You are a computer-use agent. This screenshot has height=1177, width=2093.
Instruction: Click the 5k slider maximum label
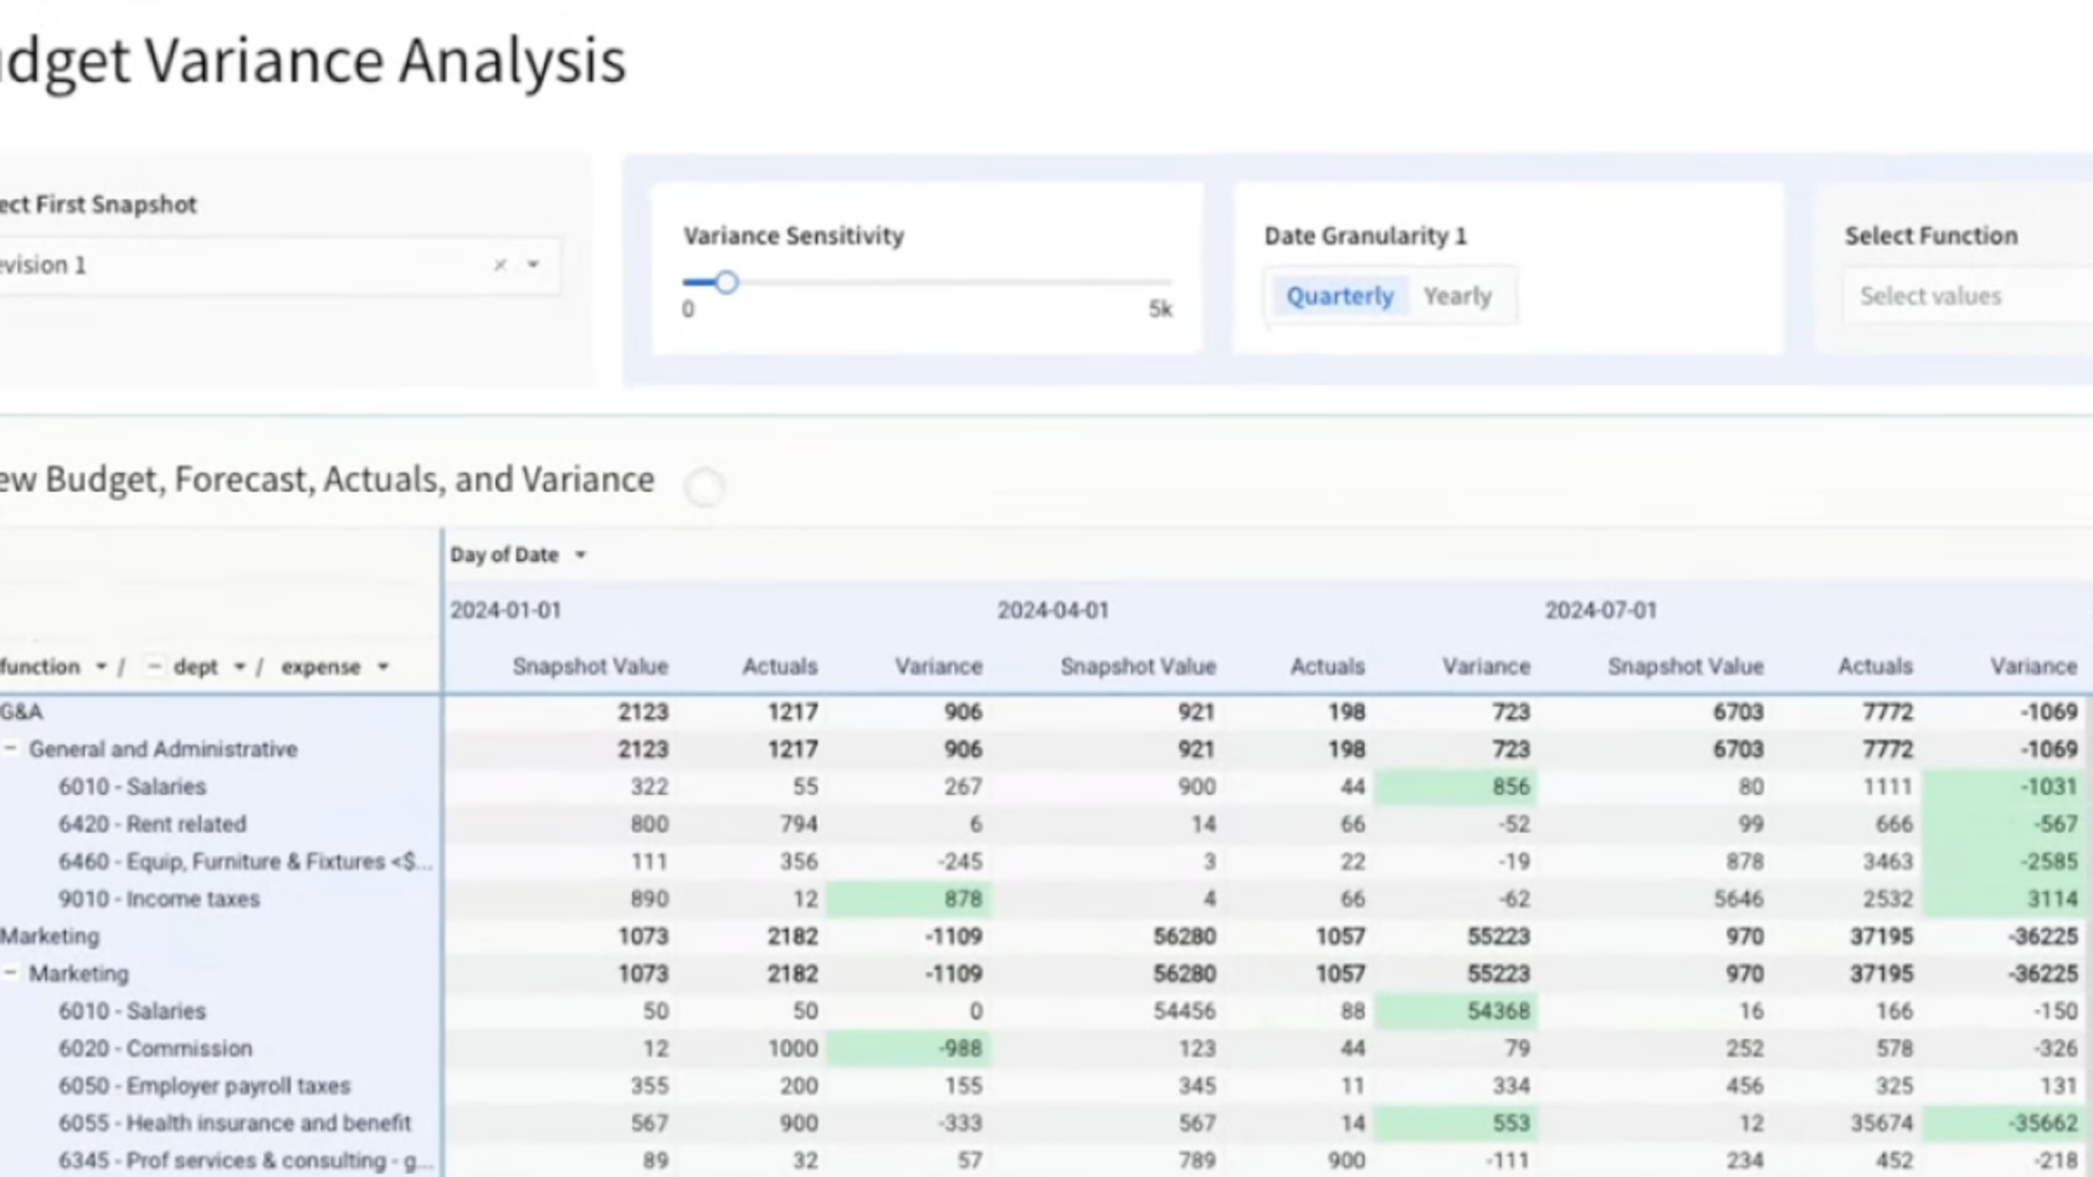tap(1160, 310)
